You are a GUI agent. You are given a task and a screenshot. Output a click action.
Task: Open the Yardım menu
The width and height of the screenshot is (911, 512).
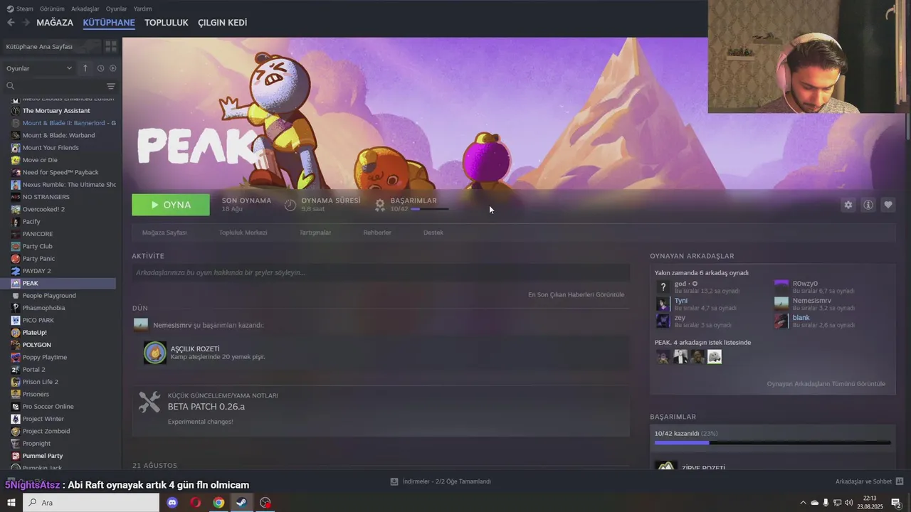pyautogui.click(x=142, y=9)
